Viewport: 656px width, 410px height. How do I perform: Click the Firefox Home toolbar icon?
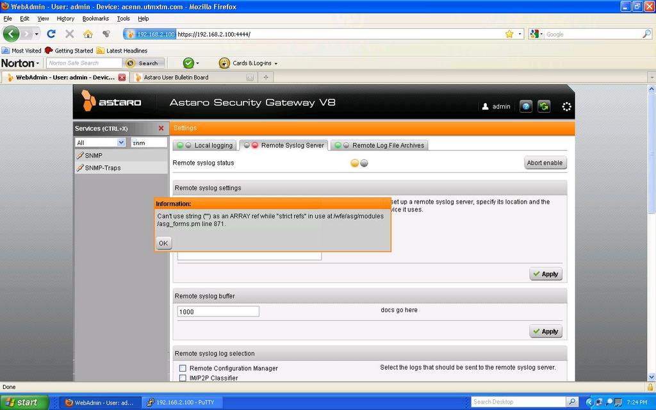click(88, 34)
